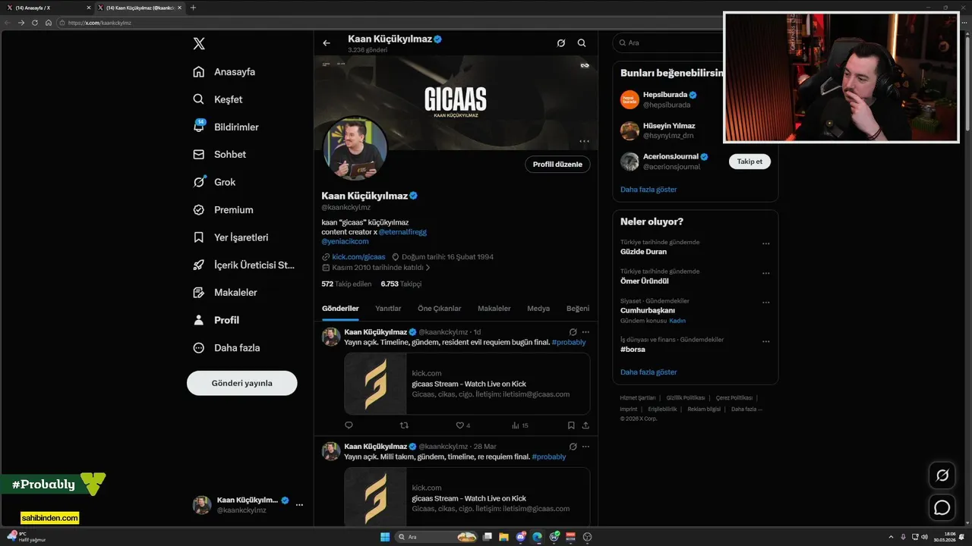Share the first post dated 1d

point(585,425)
